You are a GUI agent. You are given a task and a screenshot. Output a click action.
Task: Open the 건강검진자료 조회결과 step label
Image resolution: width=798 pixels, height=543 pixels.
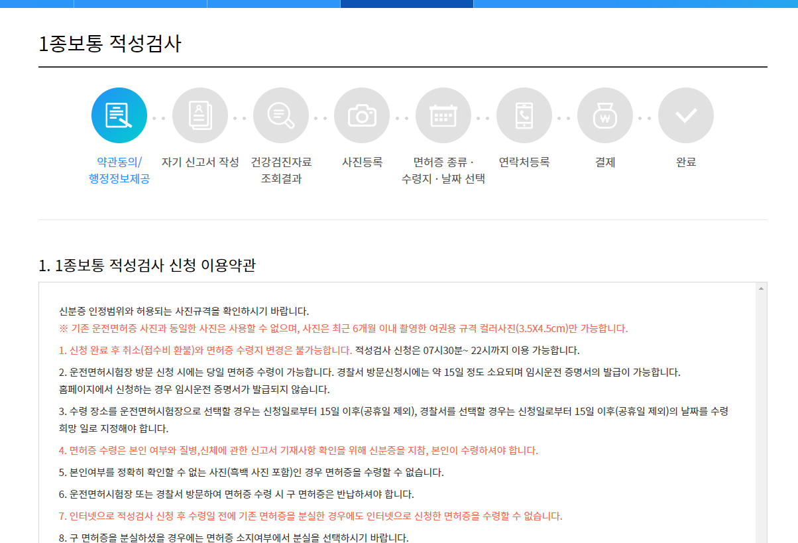[x=281, y=168]
